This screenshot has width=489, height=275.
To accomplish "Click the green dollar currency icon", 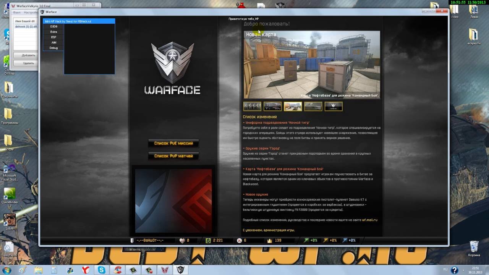I will 208,241.
